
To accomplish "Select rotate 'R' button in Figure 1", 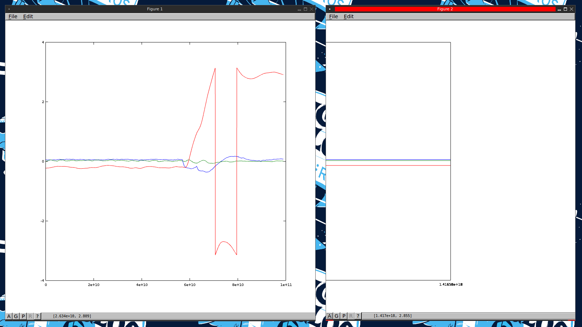I will 30,316.
